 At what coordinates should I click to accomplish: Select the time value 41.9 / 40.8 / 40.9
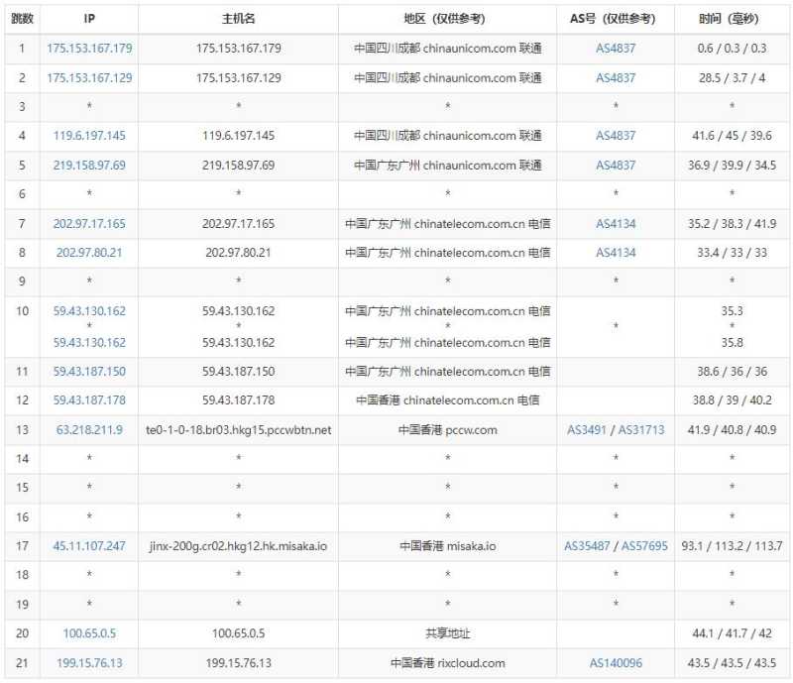pyautogui.click(x=732, y=430)
